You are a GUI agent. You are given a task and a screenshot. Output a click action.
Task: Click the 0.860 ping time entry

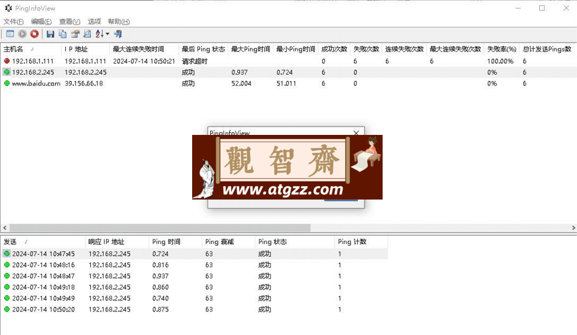161,287
